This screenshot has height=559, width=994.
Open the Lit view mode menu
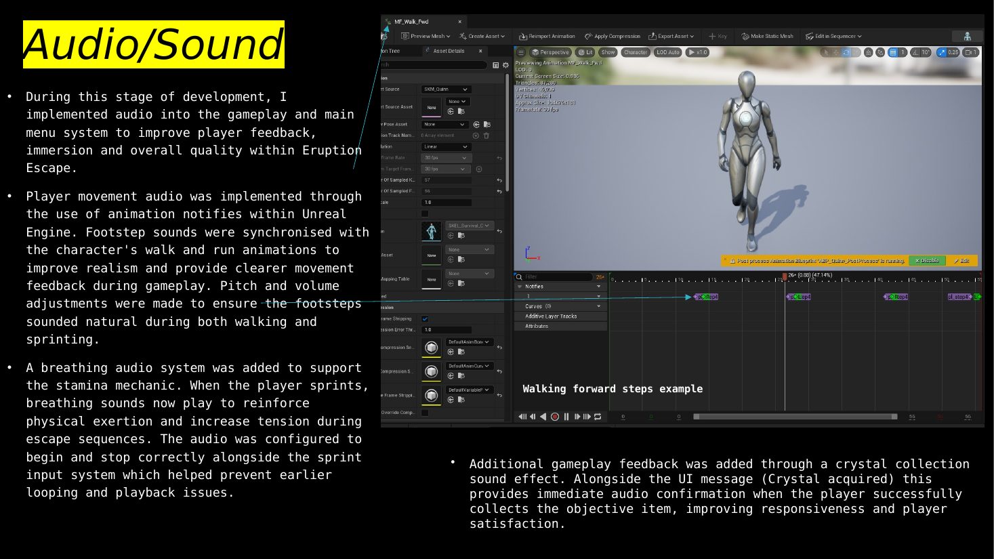[x=585, y=52]
